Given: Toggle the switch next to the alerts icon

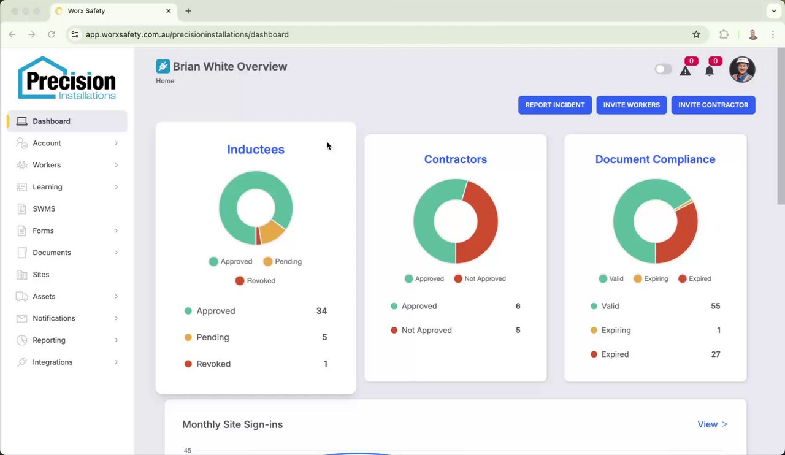Looking at the screenshot, I should click(663, 69).
